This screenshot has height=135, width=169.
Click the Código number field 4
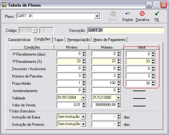pyautogui.click(x=47, y=30)
